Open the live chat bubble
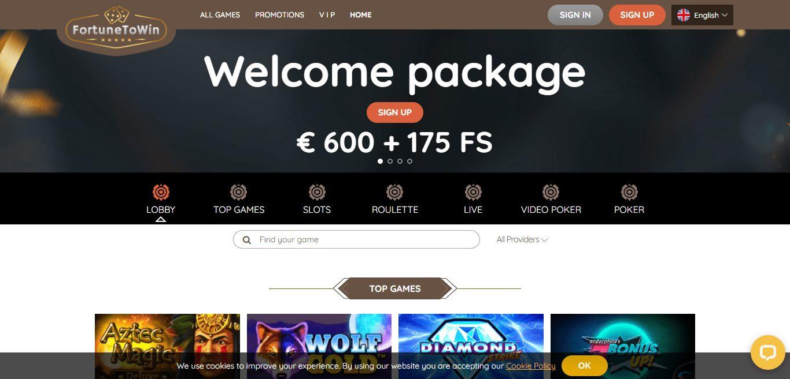This screenshot has width=790, height=379. click(767, 352)
